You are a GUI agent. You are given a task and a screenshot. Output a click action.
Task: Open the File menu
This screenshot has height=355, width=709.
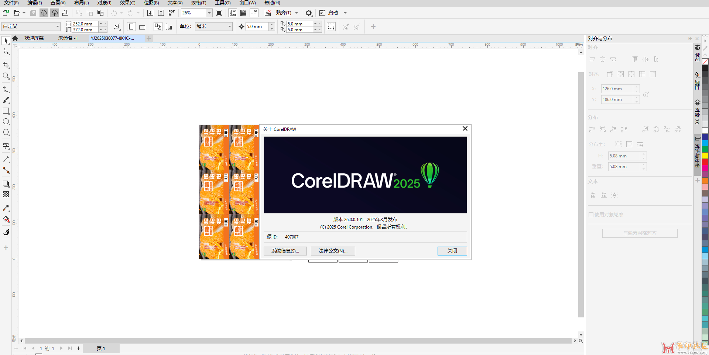[x=11, y=3]
